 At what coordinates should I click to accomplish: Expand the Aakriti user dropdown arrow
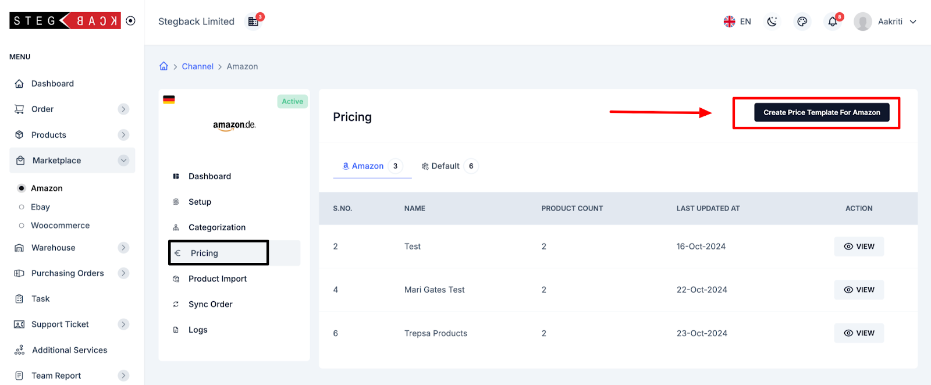913,22
